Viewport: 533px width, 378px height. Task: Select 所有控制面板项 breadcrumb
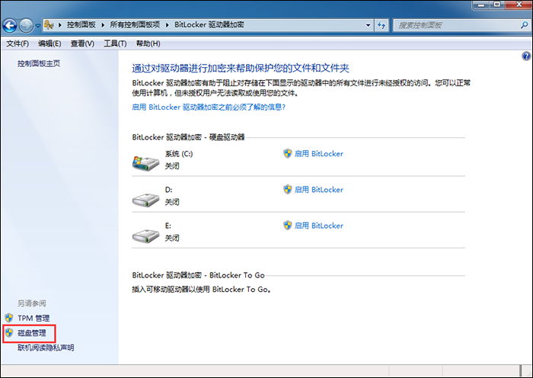tap(135, 25)
